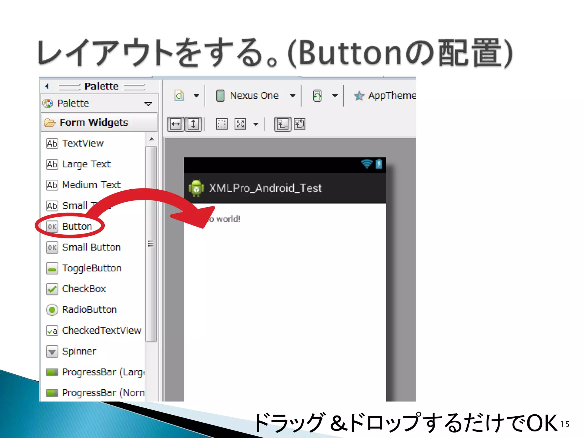
Task: Click the Small Button OK icon
Action: (x=52, y=248)
